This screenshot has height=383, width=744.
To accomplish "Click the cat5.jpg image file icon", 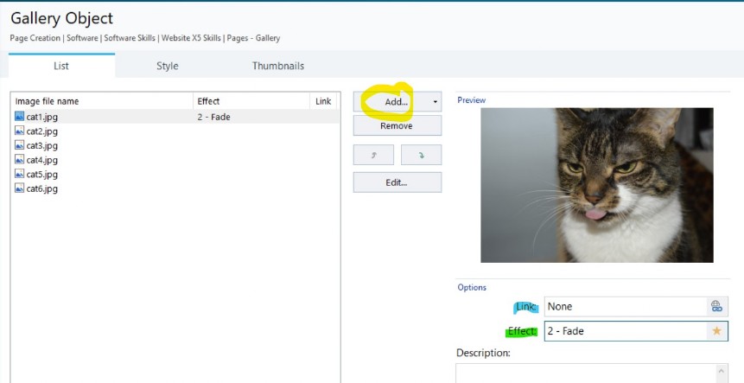I will [20, 174].
